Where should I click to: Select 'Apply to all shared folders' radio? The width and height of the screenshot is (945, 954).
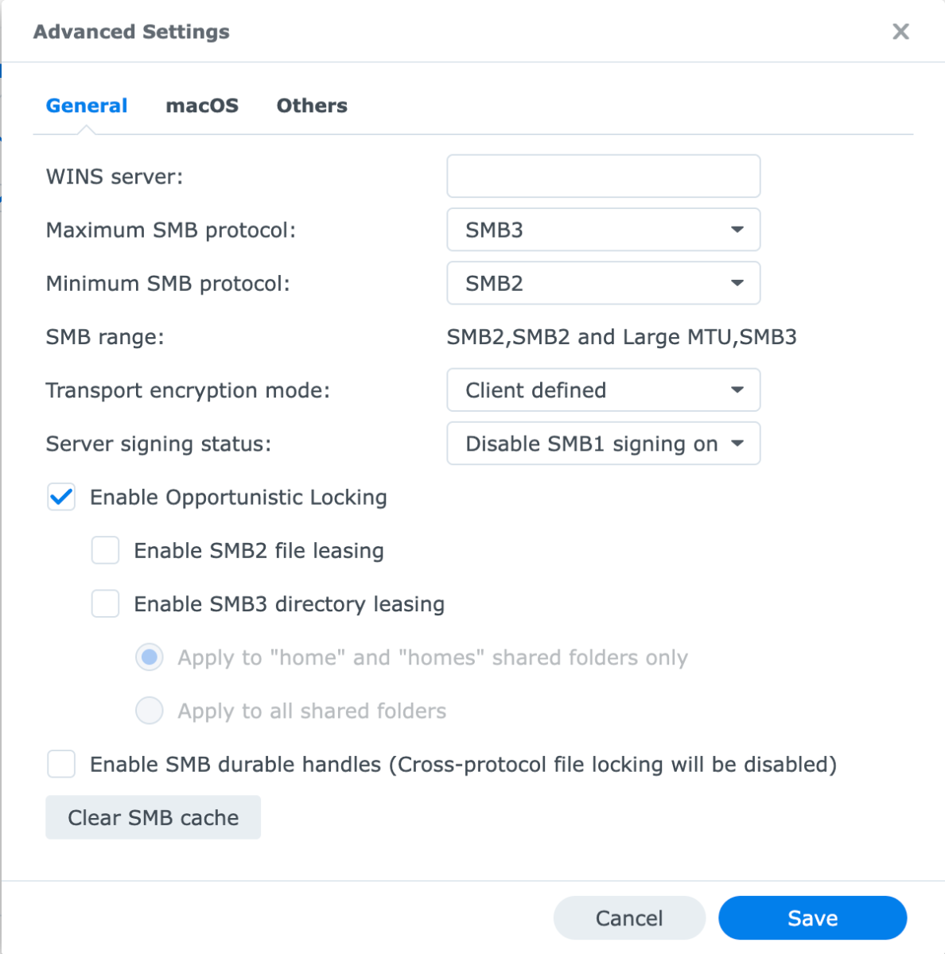click(x=150, y=711)
